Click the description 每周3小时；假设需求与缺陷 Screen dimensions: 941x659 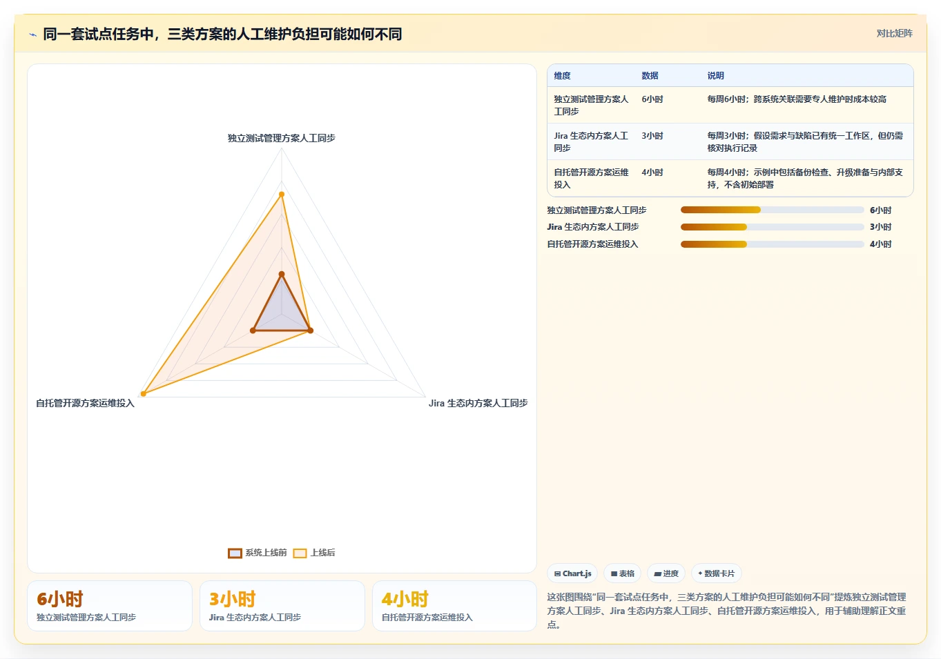[x=805, y=141]
